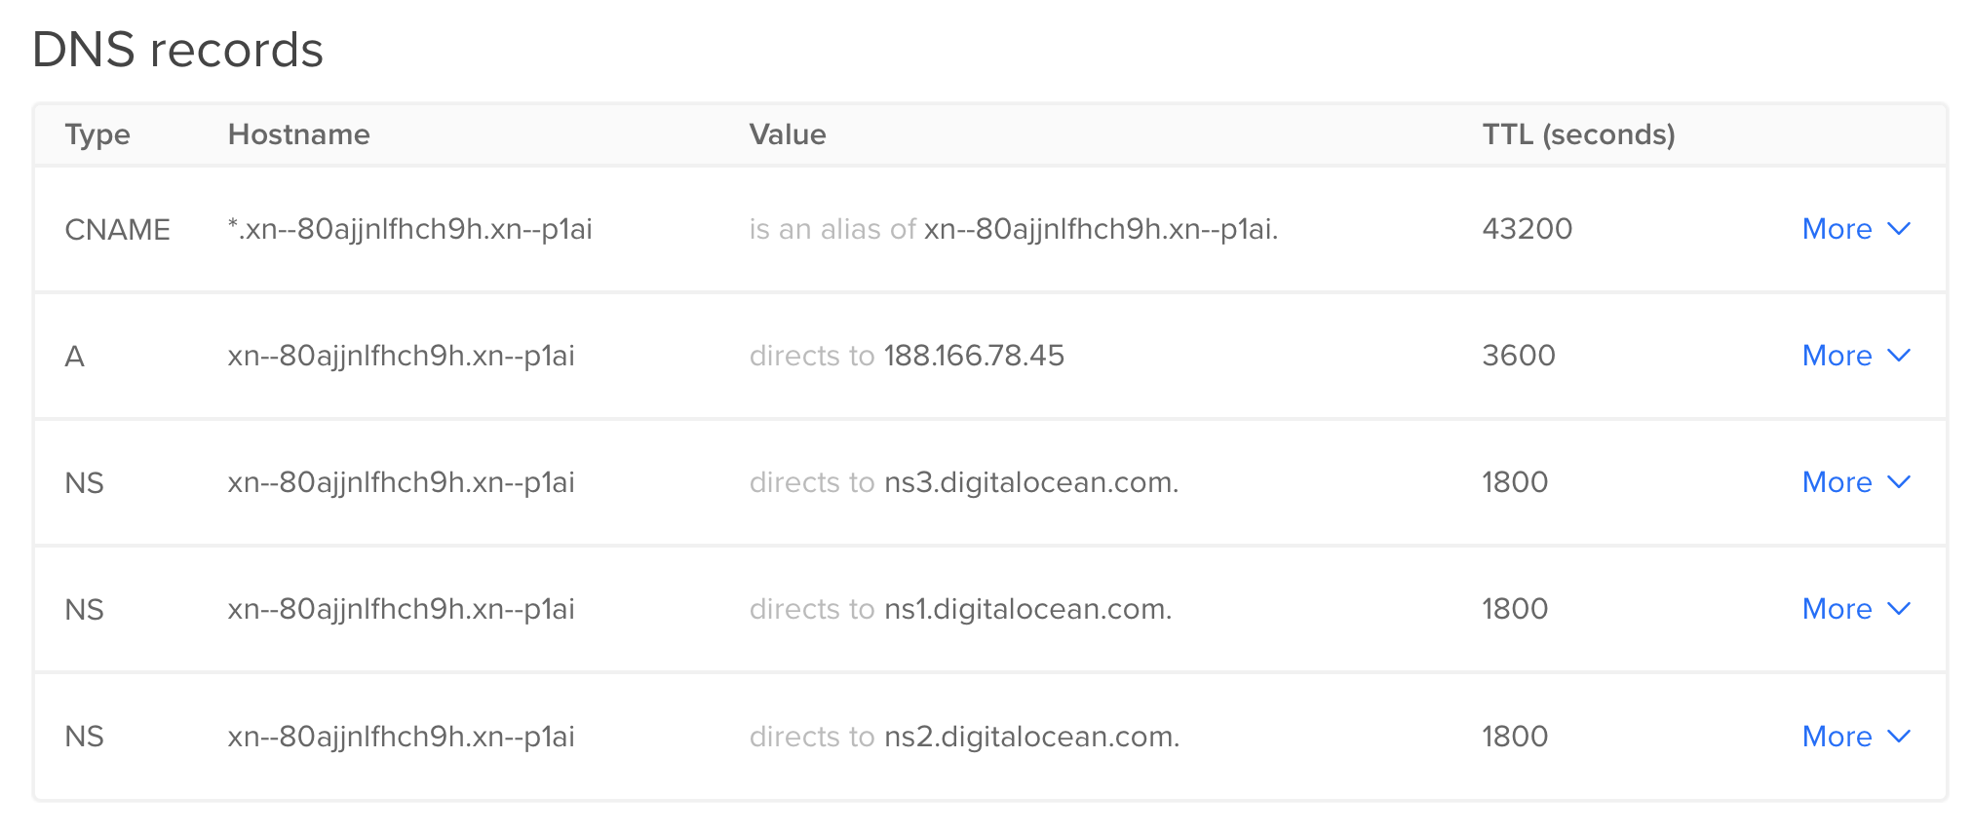The image size is (1973, 834).
Task: Select TTL 1800 in ns1 row
Action: pyautogui.click(x=1515, y=609)
